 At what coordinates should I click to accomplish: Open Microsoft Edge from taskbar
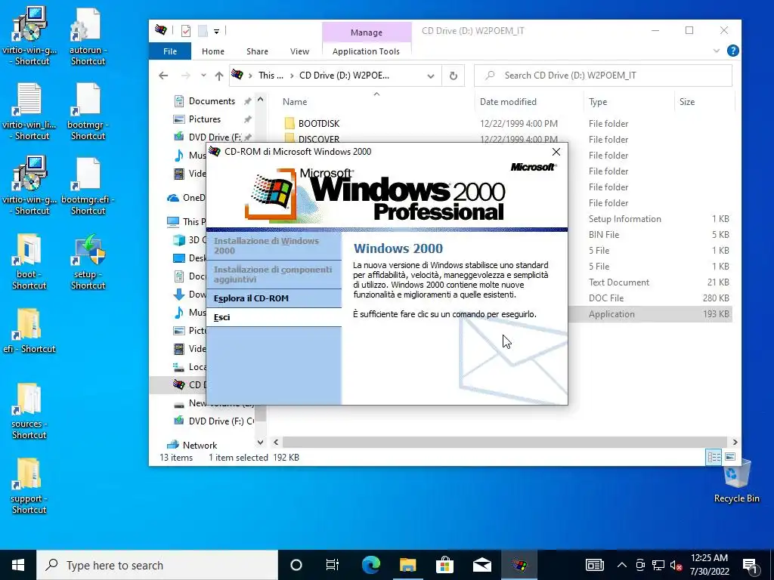tap(370, 565)
